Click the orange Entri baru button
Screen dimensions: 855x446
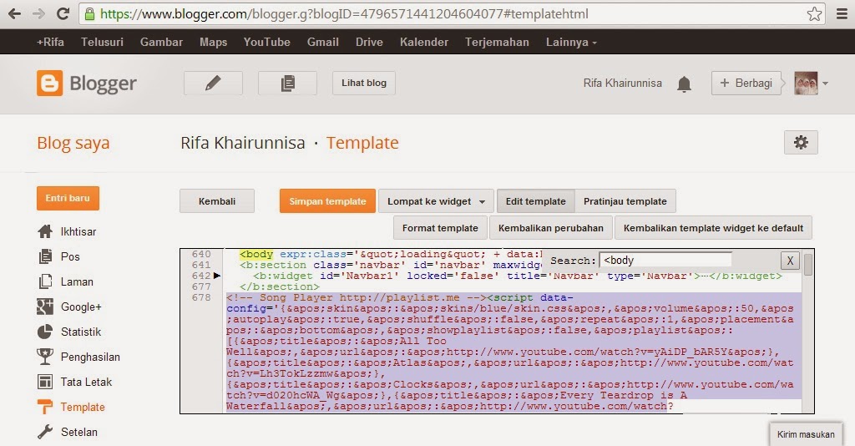(68, 198)
